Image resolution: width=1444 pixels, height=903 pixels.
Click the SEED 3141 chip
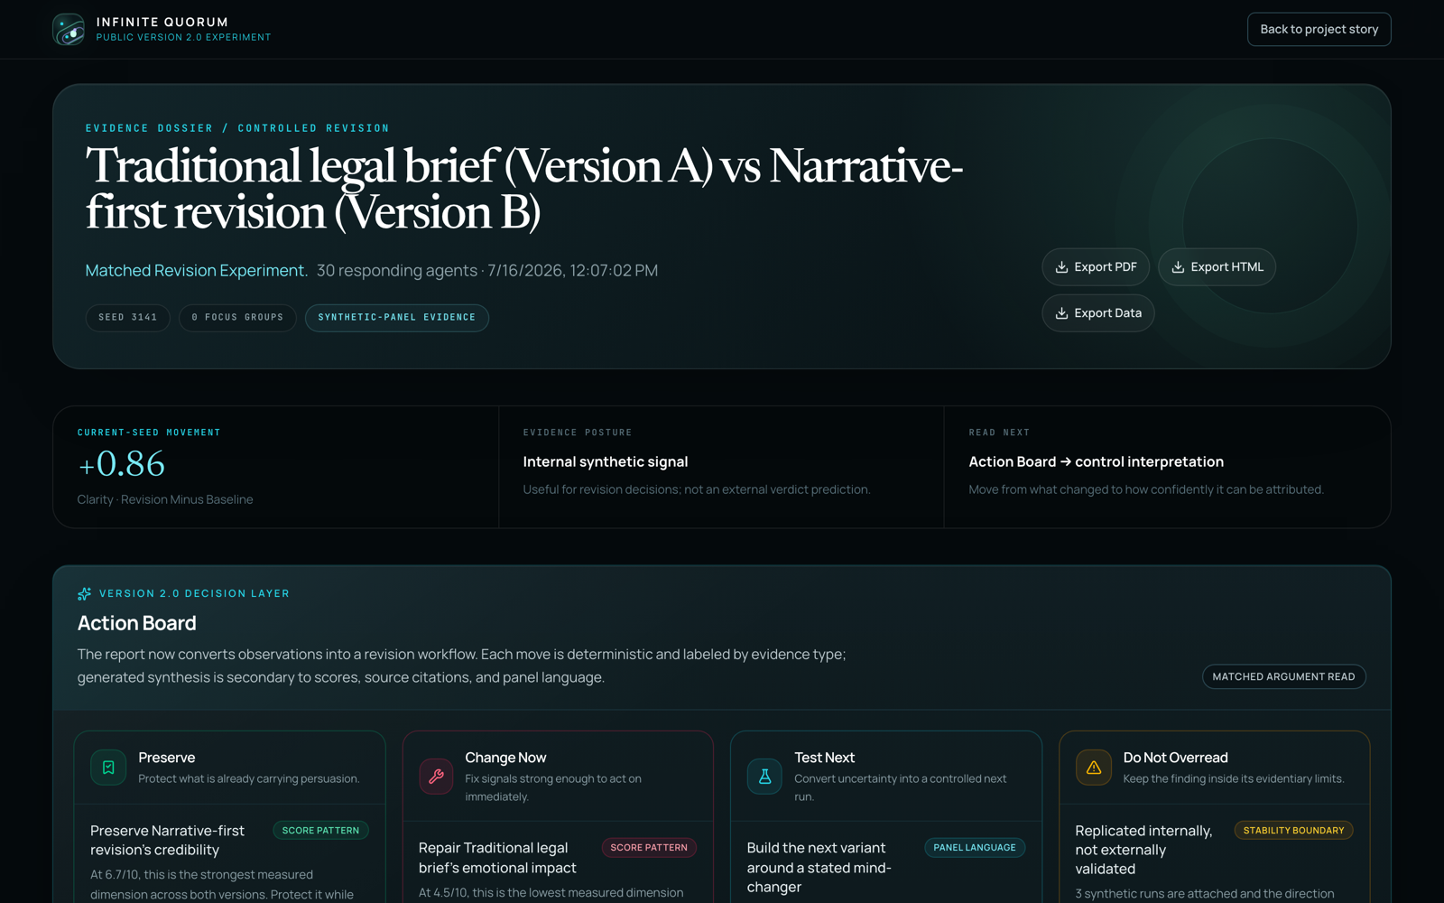[127, 318]
